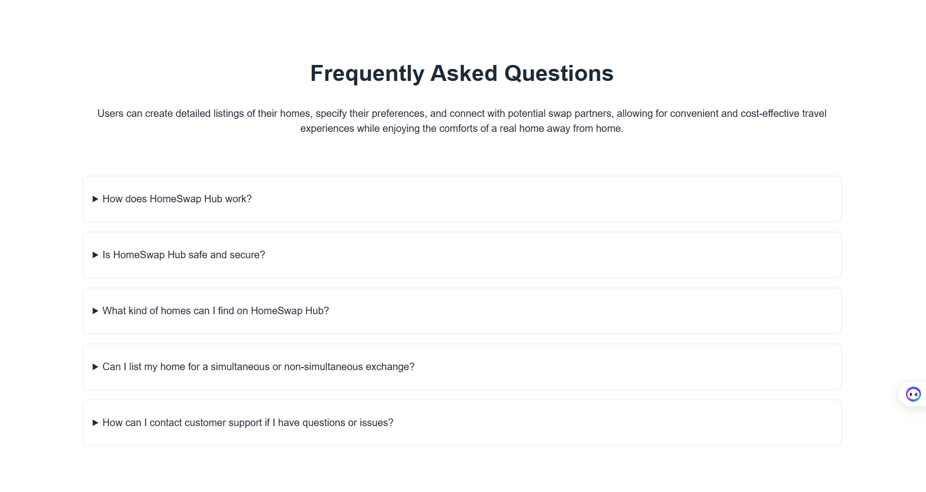Click blank space in the safe and secure FAQ card
The width and height of the screenshot is (926, 492).
[550, 255]
